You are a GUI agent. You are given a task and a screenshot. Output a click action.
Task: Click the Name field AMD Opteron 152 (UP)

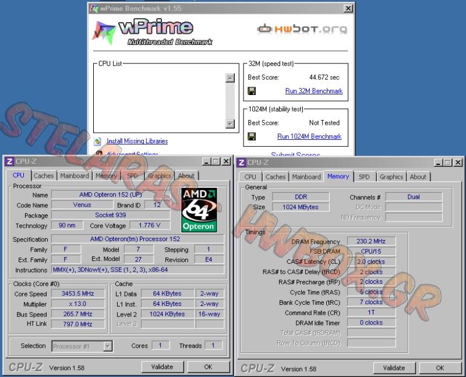coord(111,195)
